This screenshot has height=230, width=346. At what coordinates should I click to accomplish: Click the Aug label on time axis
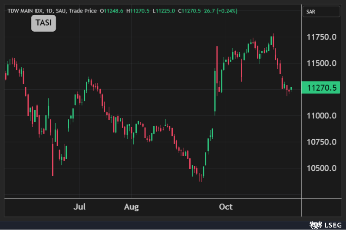tap(131, 207)
